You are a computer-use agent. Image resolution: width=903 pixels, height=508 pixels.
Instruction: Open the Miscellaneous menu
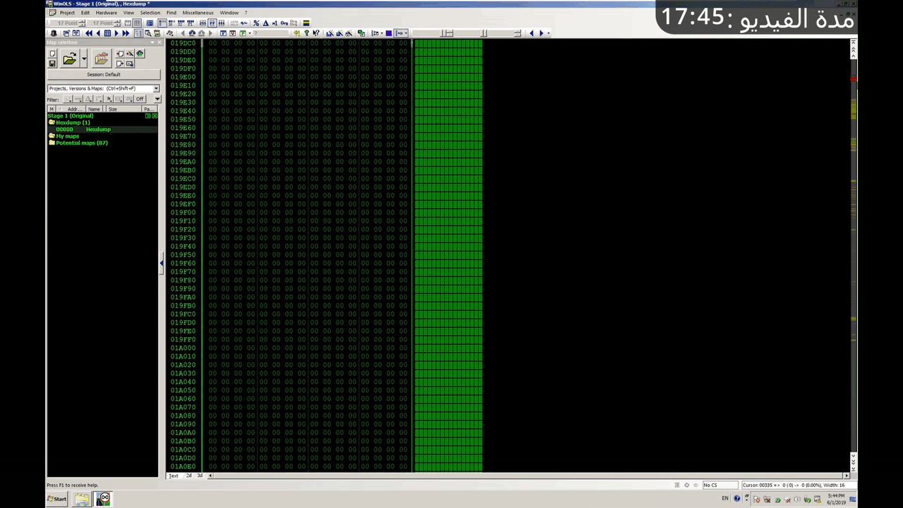(x=198, y=13)
